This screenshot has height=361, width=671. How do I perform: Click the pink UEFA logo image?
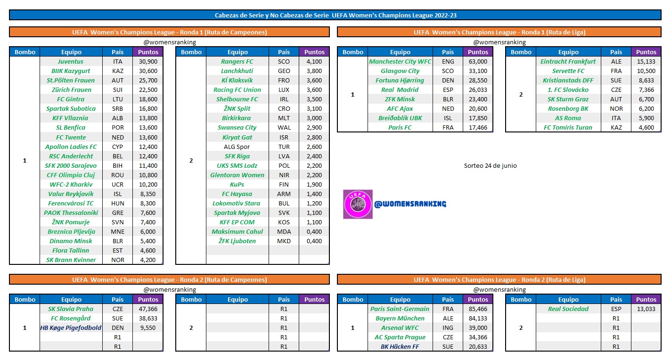(x=358, y=204)
